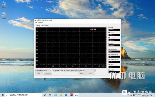
Task: Click the CPU% Maximum value field
Action: point(114,62)
